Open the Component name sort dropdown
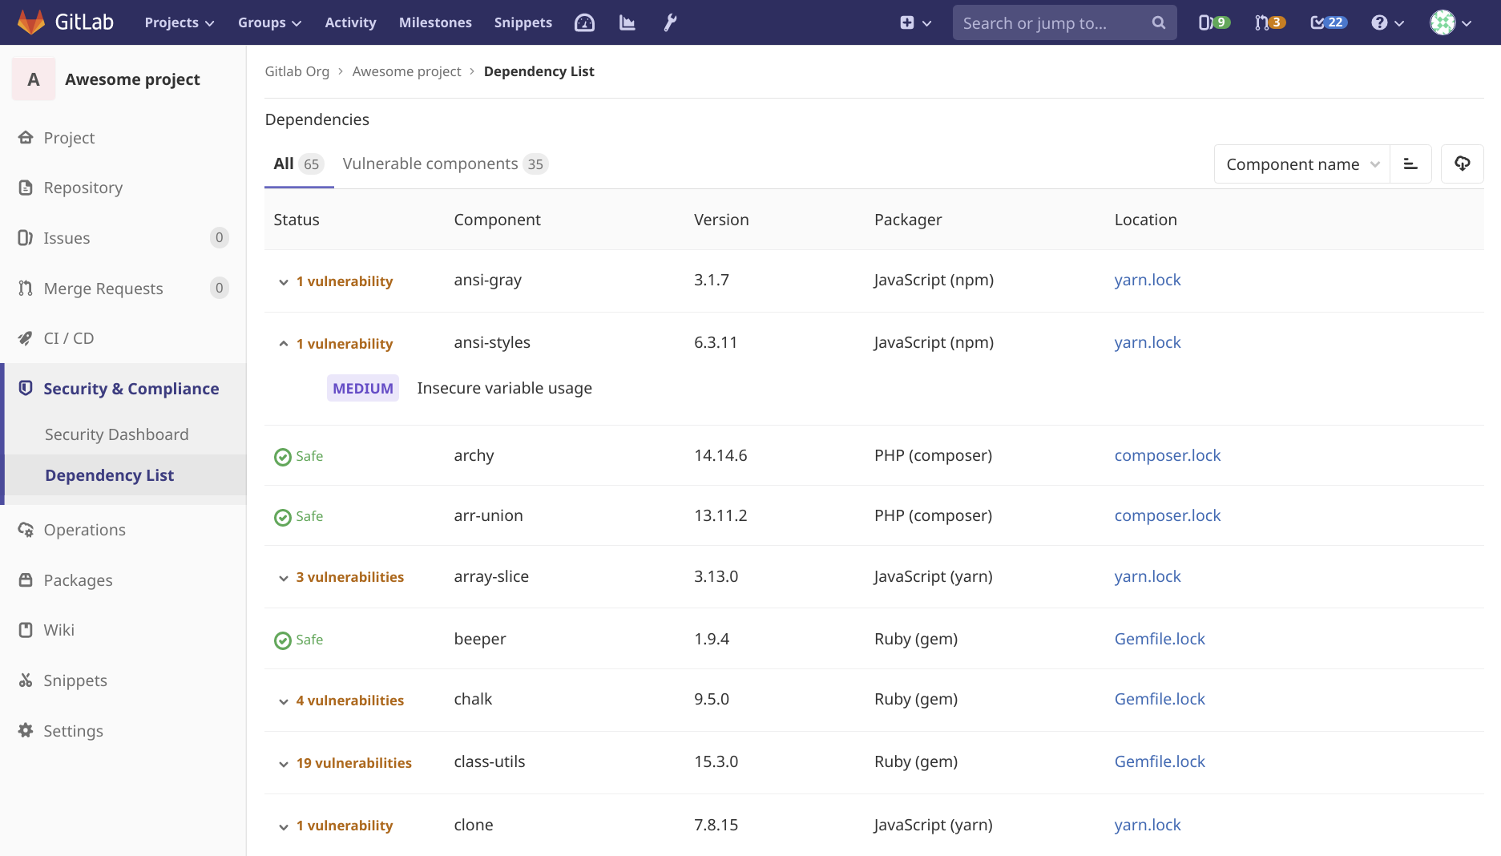 pos(1301,164)
